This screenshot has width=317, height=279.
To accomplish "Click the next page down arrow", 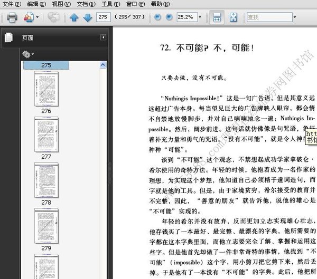I will pos(87,17).
